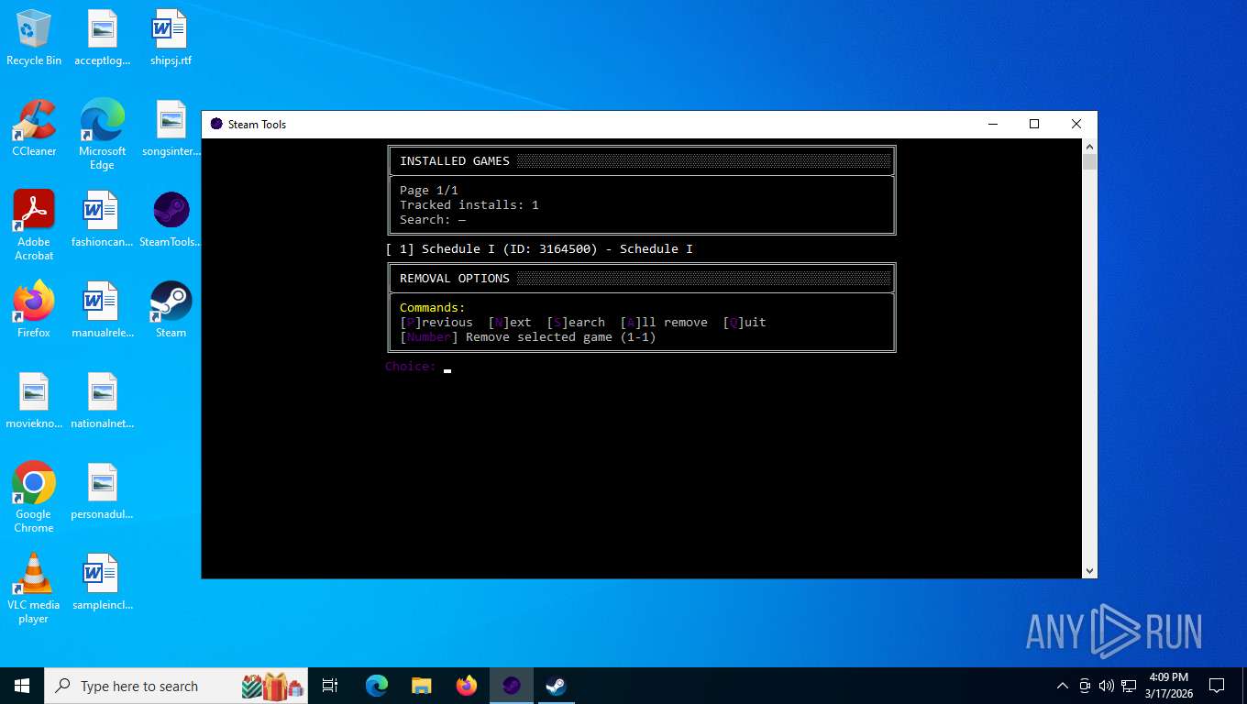Viewport: 1247px width, 704px height.
Task: Open the Steam desktop shortcut
Action: (x=171, y=310)
